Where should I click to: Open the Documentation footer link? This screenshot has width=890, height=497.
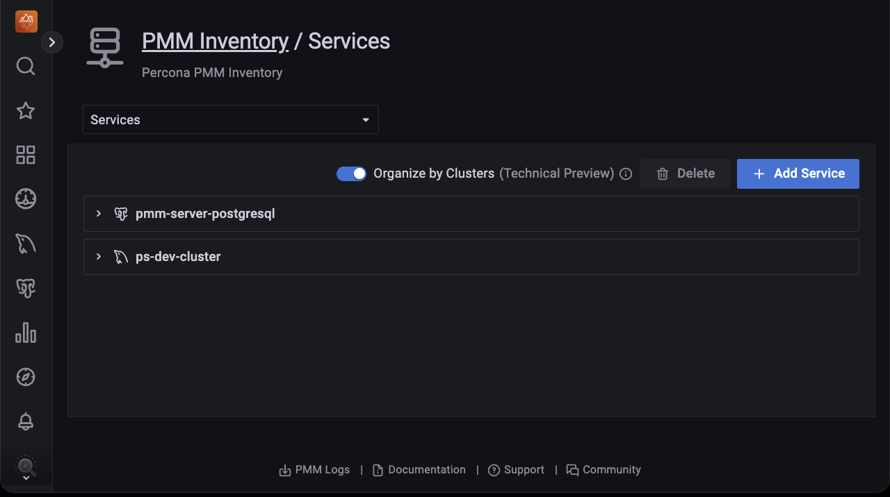coord(419,470)
